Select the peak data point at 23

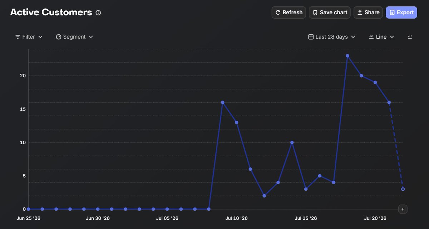point(347,56)
